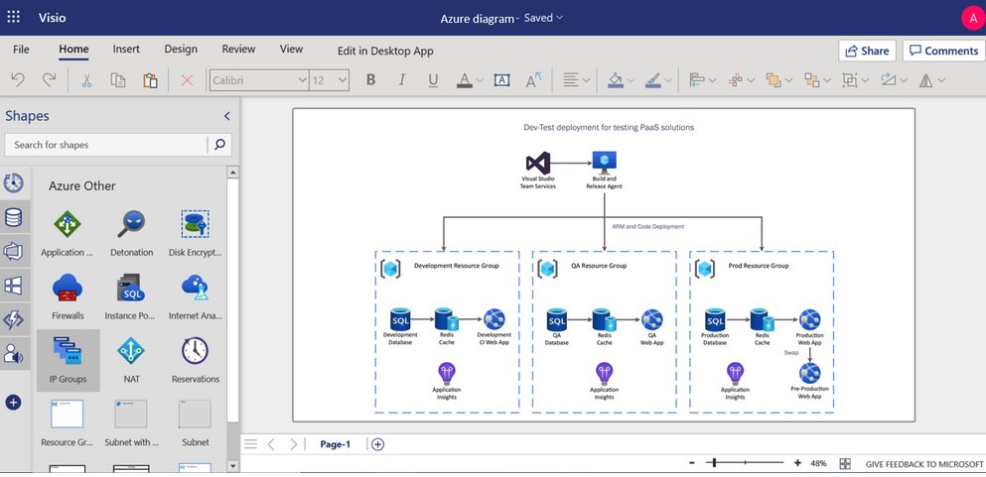Open the Azure databases stencil icon

point(13,217)
